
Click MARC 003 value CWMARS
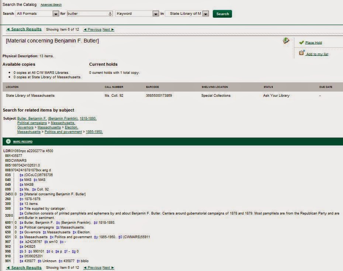pyautogui.click(x=19, y=161)
